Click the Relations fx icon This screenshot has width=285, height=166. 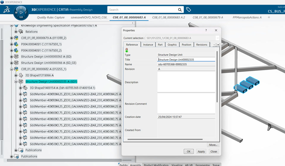[x=21, y=32]
